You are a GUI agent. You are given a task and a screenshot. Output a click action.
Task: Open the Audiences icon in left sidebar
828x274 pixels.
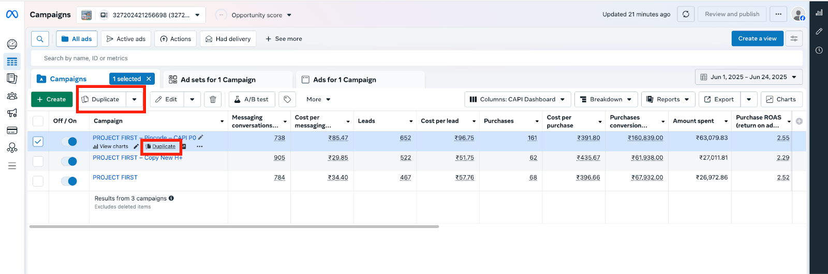tap(12, 96)
